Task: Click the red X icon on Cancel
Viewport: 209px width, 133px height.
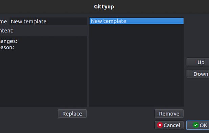Action: pyautogui.click(x=160, y=125)
